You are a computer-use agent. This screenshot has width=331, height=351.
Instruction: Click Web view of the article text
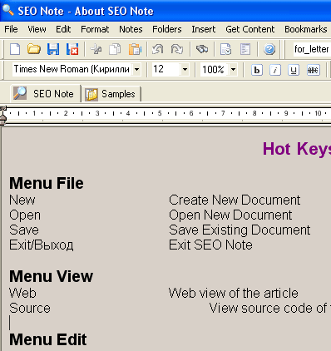pyautogui.click(x=234, y=293)
